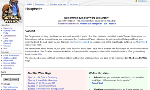Focus the Suche search input field

[x=11, y=76]
